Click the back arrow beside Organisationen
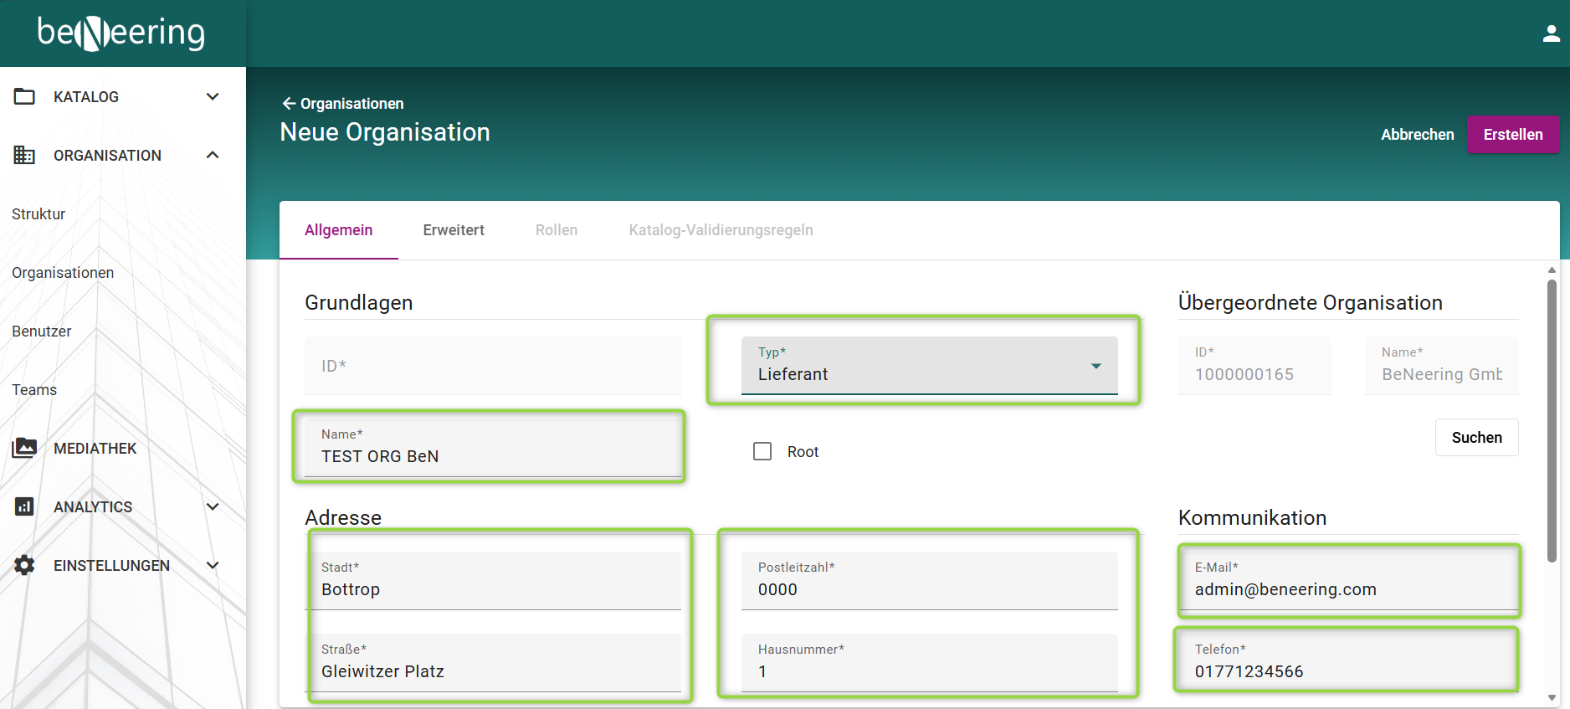This screenshot has height=709, width=1570. pyautogui.click(x=289, y=104)
